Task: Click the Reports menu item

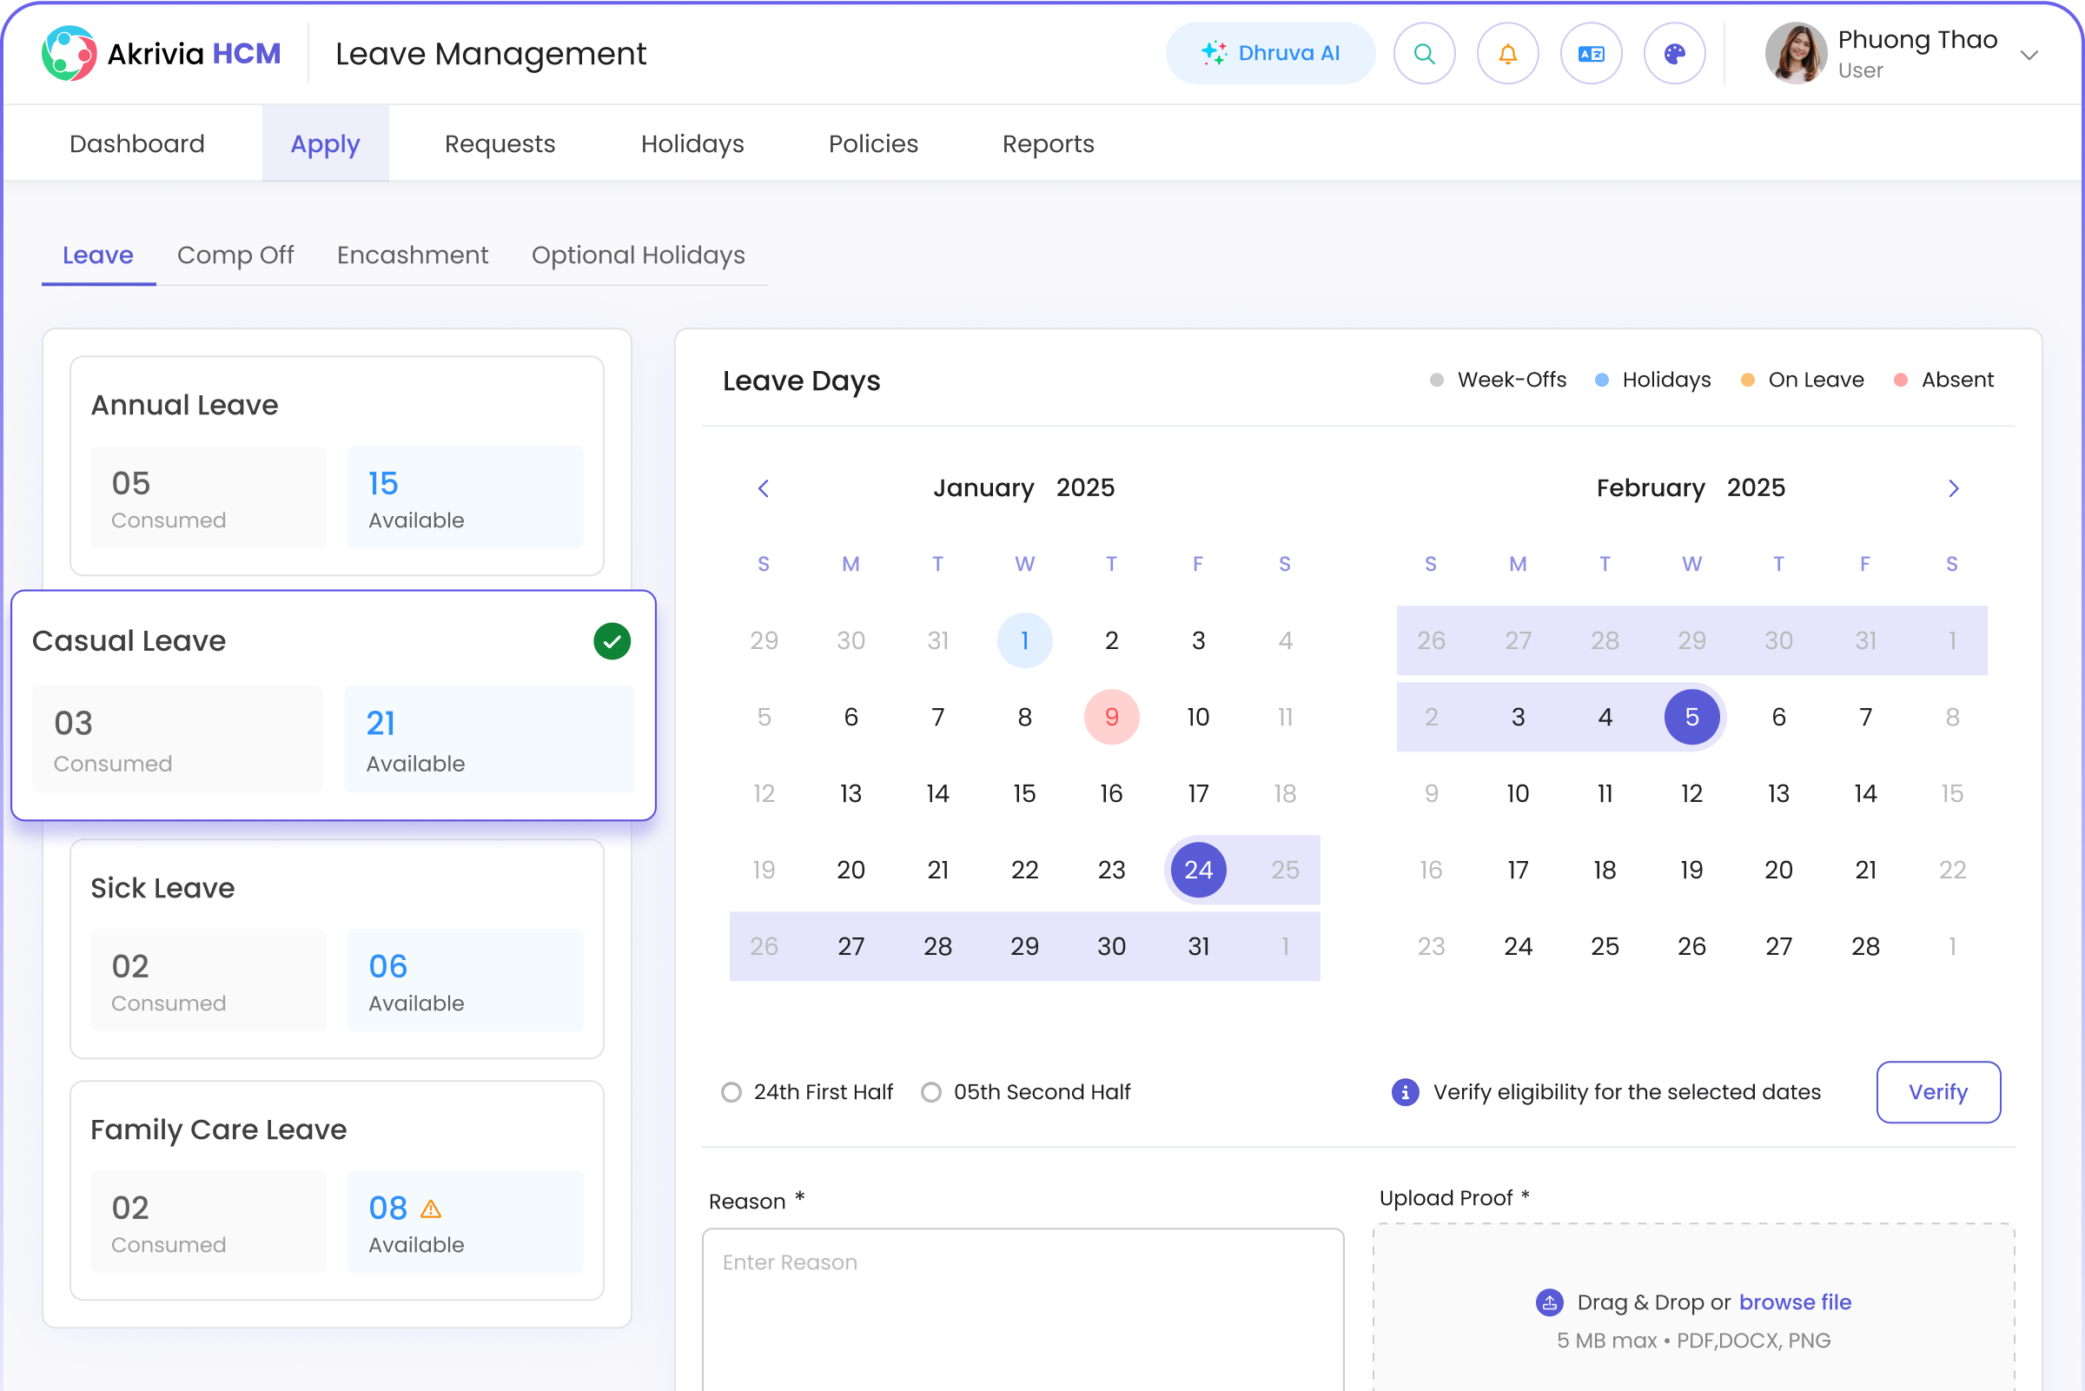Action: 1049,142
